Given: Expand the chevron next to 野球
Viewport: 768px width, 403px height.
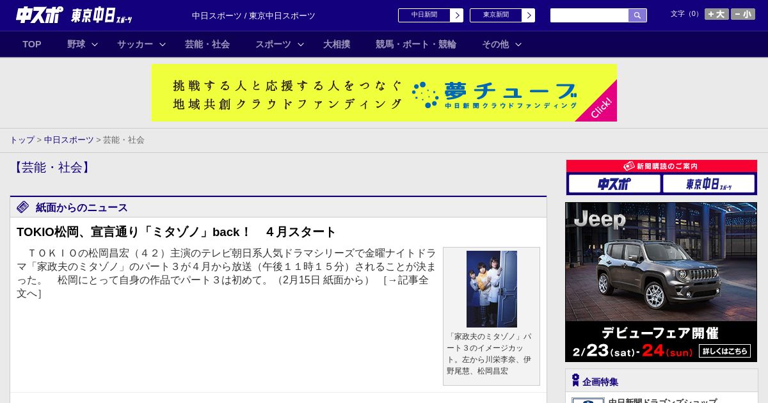Looking at the screenshot, I should [95, 45].
